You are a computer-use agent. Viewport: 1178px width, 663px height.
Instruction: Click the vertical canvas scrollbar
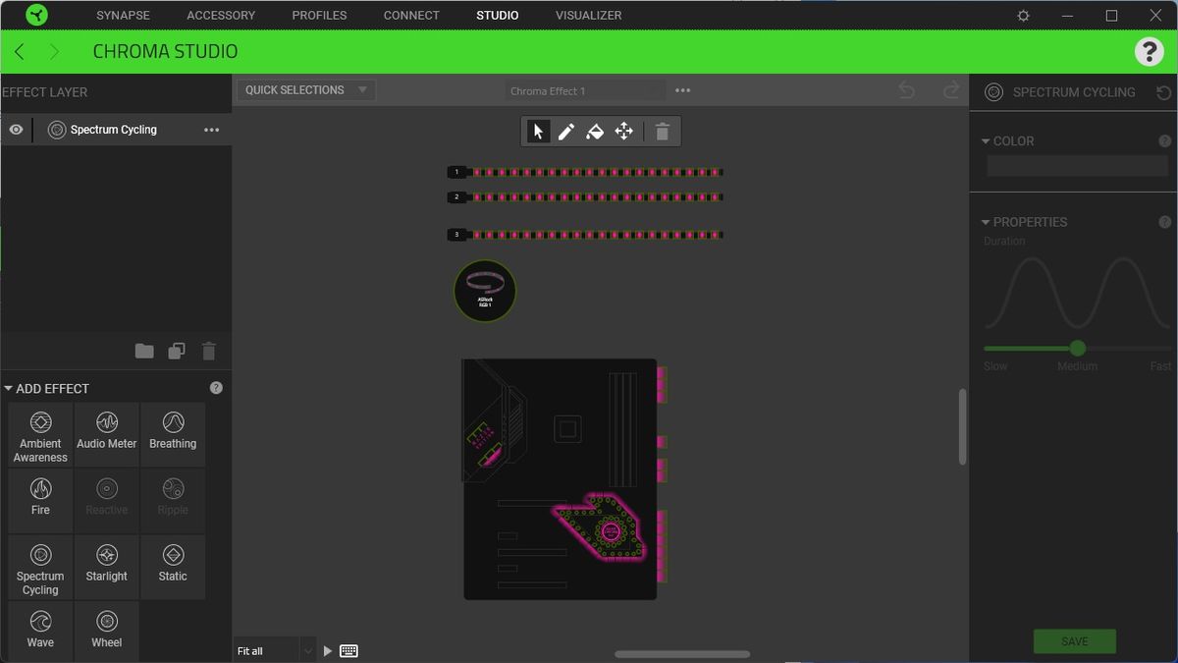point(962,427)
